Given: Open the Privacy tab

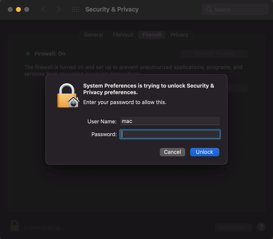Looking at the screenshot, I should (x=179, y=35).
